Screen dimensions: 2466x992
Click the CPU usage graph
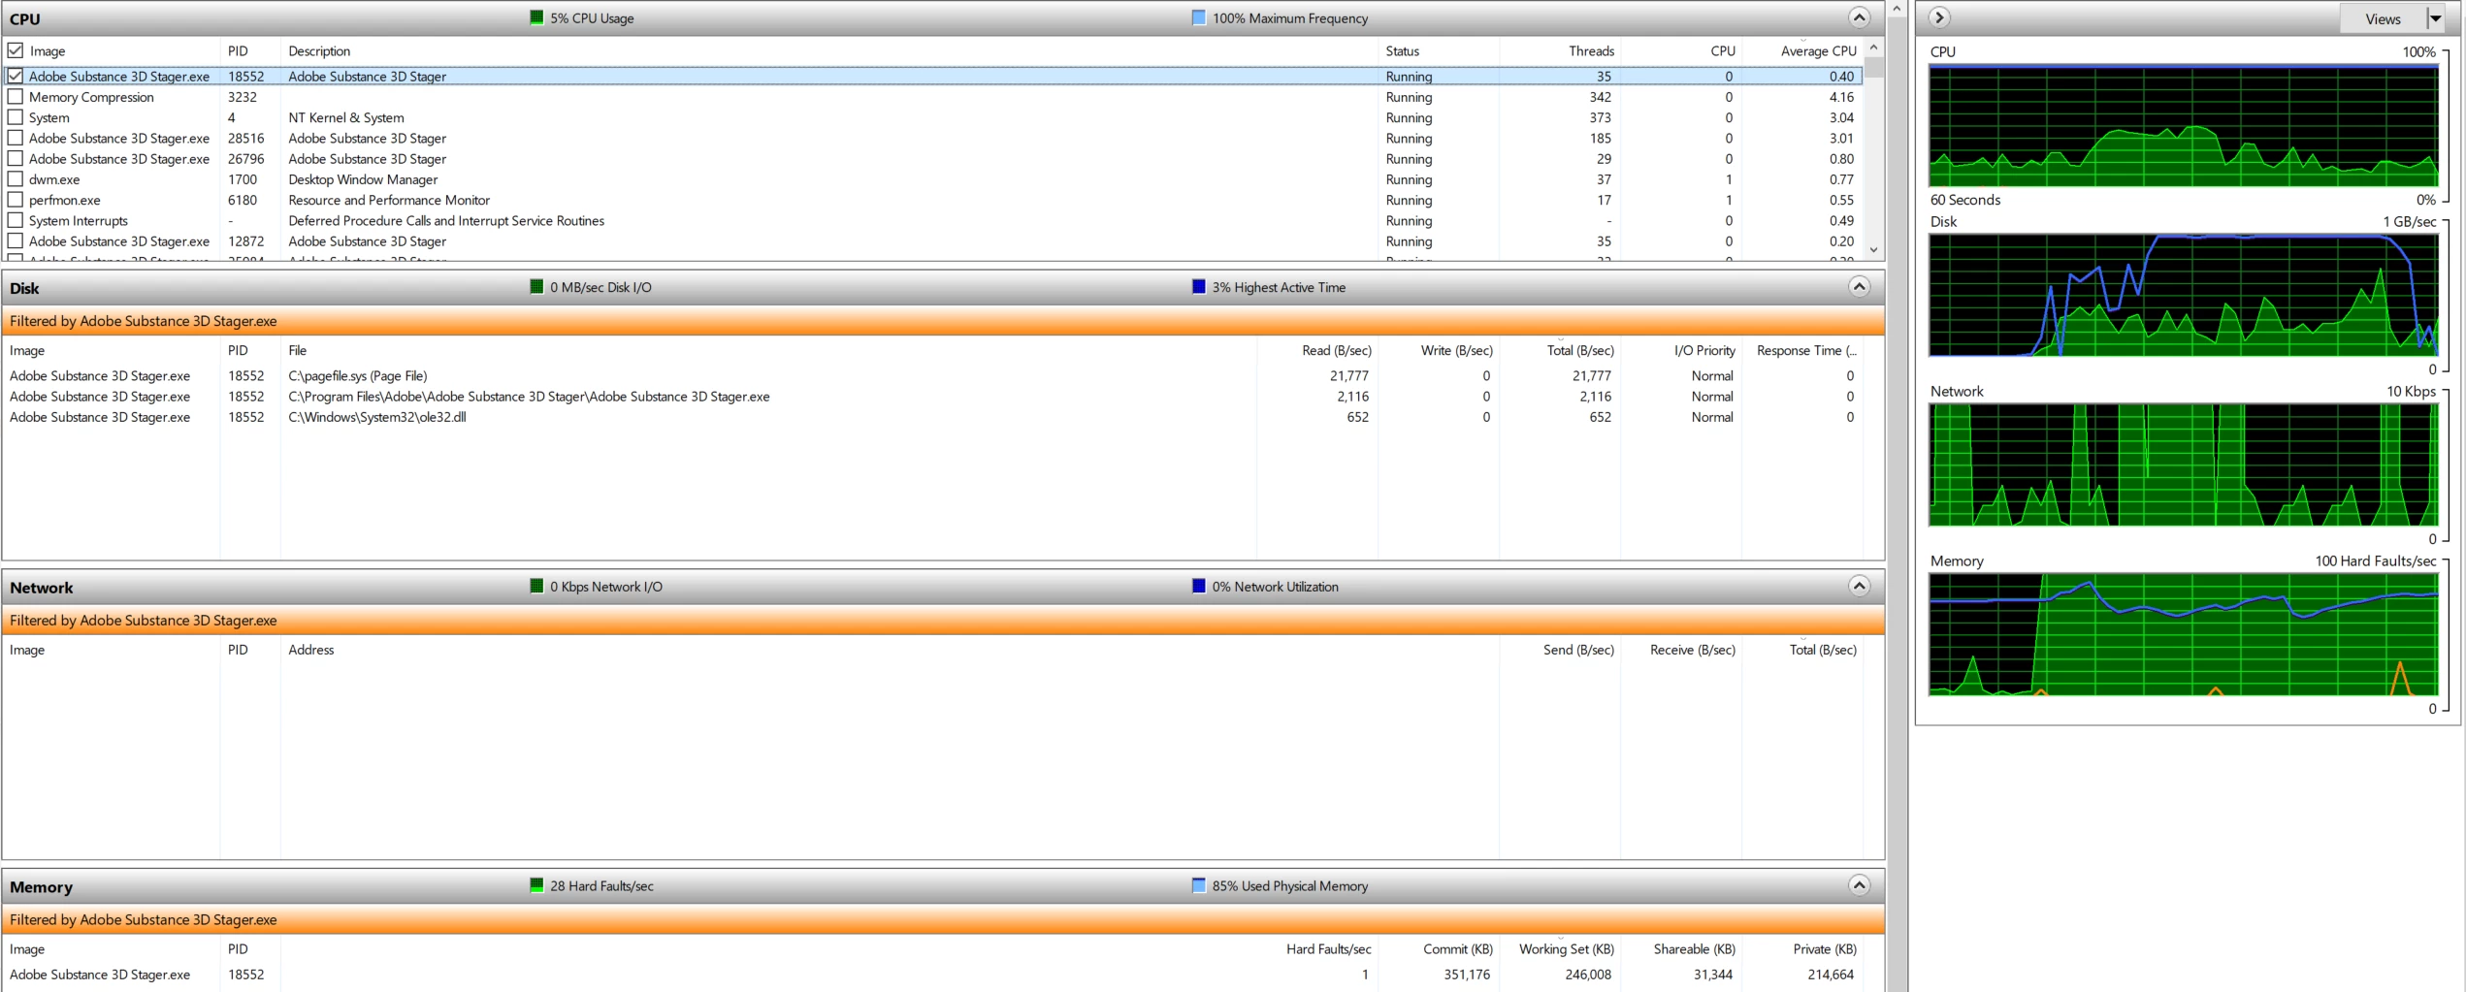coord(2183,126)
